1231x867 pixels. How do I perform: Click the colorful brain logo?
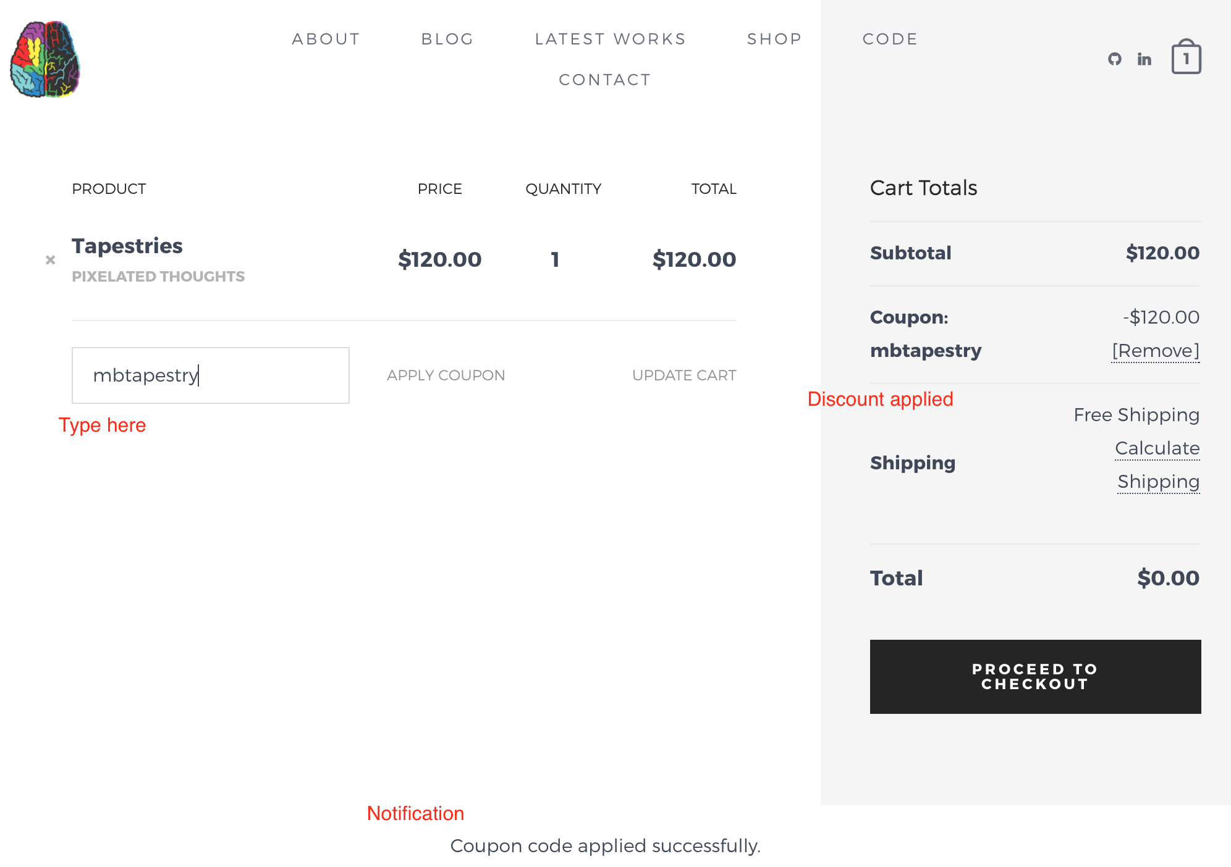[x=45, y=59]
